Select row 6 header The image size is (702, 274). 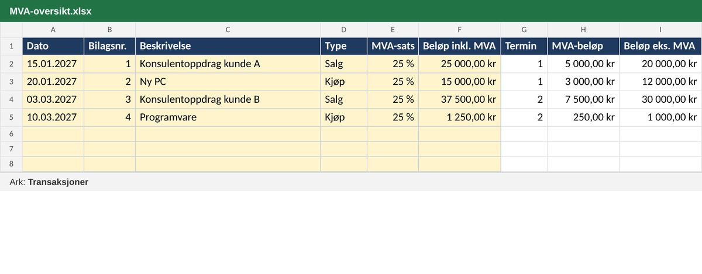pos(11,134)
